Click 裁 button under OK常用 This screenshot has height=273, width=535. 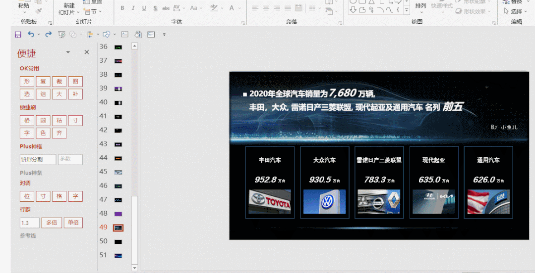[x=59, y=81]
